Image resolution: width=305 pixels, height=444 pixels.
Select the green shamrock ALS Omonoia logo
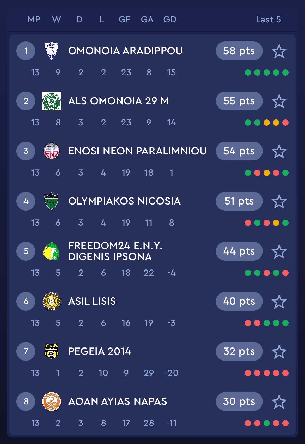pyautogui.click(x=52, y=101)
